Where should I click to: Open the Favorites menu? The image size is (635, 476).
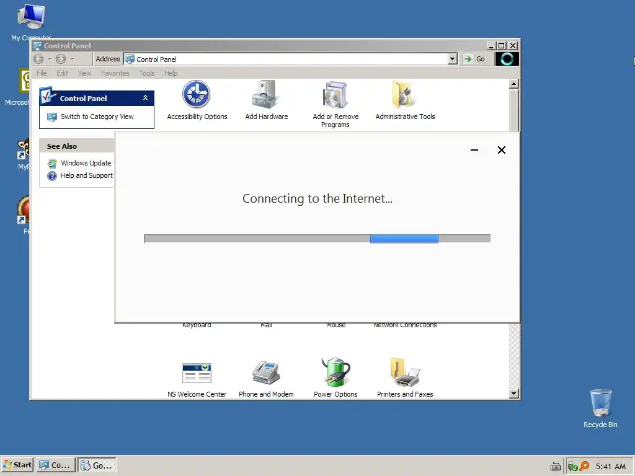click(115, 73)
